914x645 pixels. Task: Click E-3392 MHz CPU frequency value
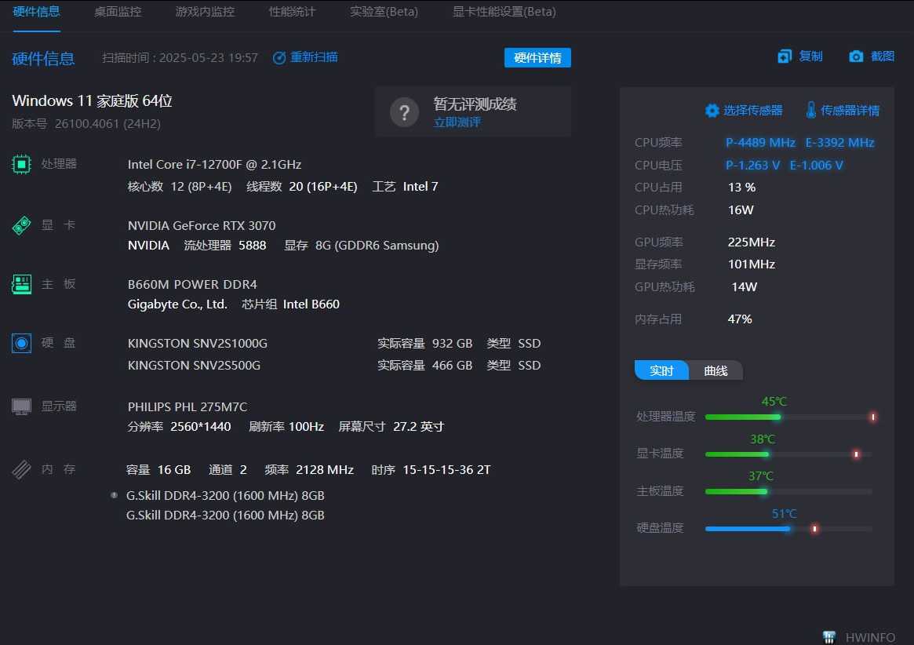click(x=840, y=142)
